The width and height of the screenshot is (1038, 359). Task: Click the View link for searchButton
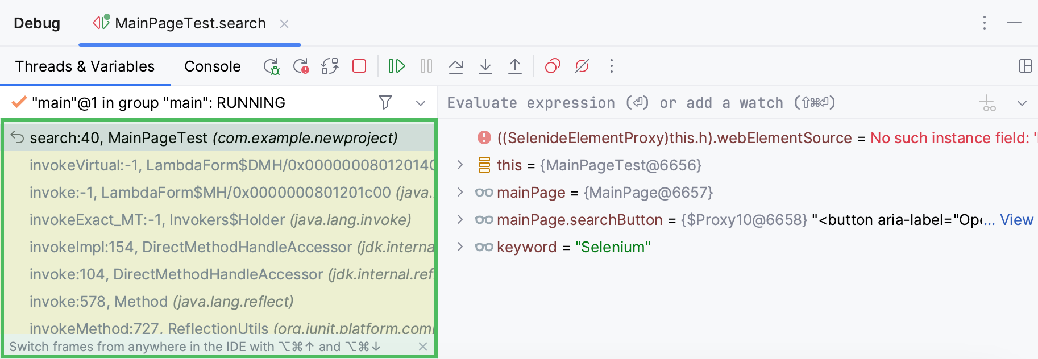pos(1017,220)
